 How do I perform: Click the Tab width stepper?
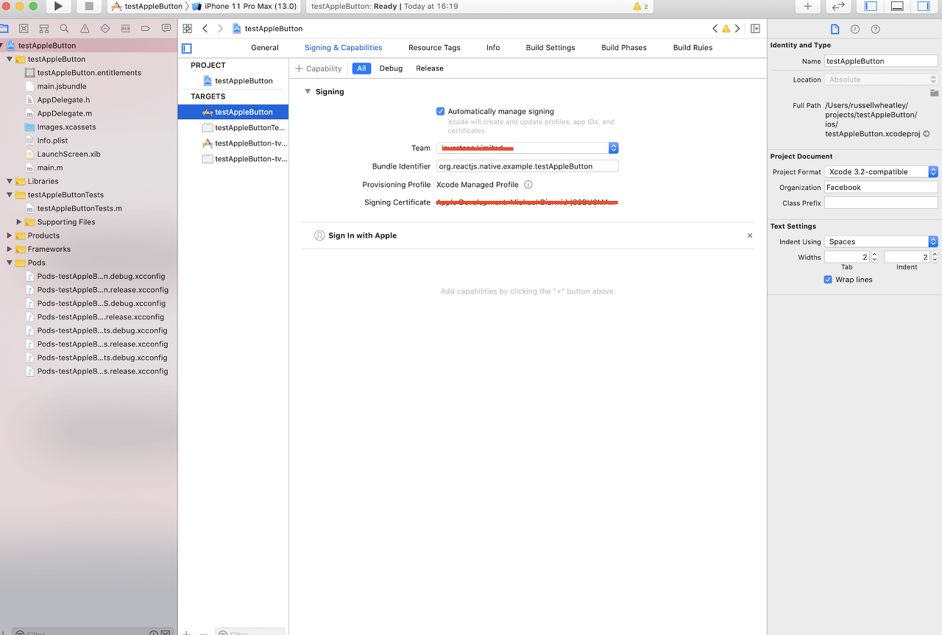[x=874, y=257]
